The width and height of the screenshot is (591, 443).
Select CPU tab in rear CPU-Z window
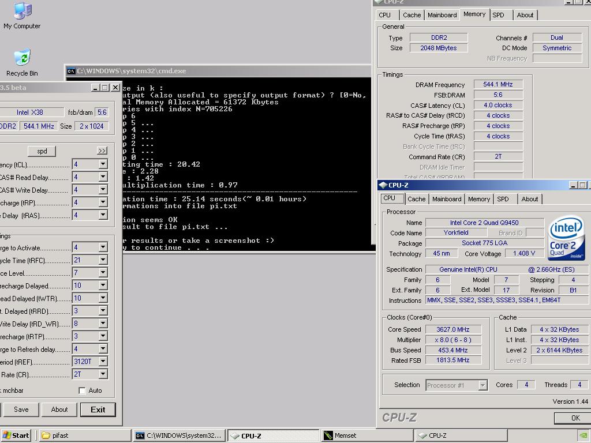pyautogui.click(x=385, y=15)
